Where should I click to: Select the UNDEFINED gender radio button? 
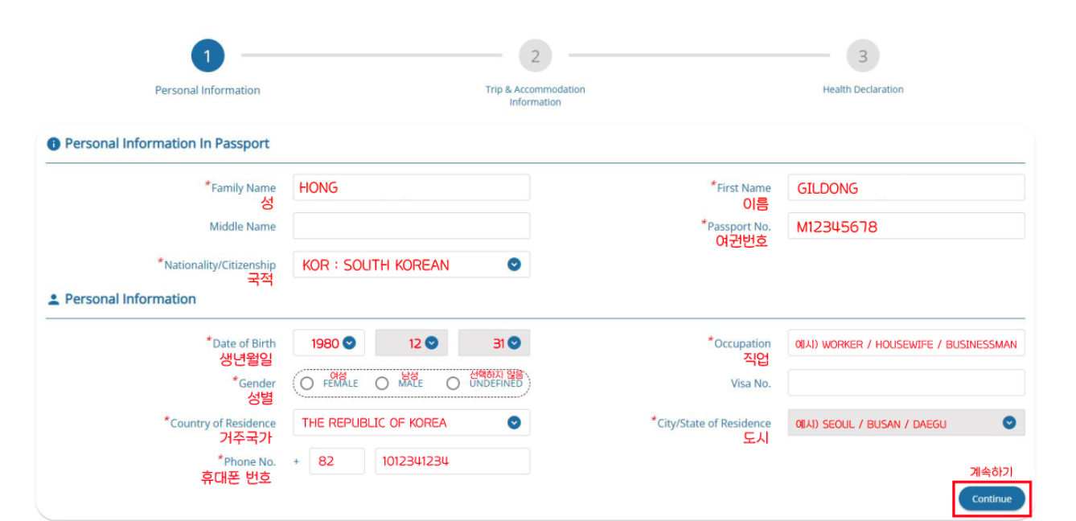[453, 384]
